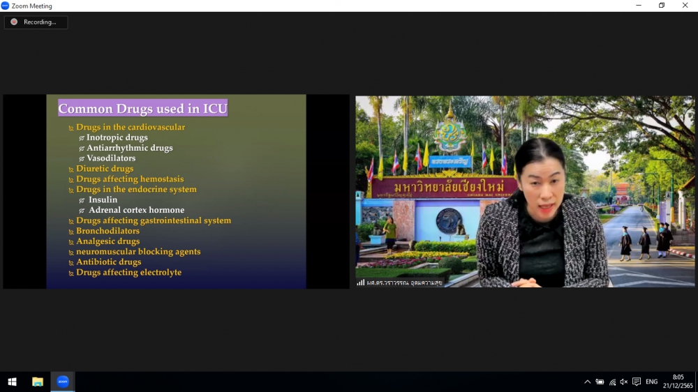Click the speaker's name label
The width and height of the screenshot is (698, 392).
click(x=405, y=282)
